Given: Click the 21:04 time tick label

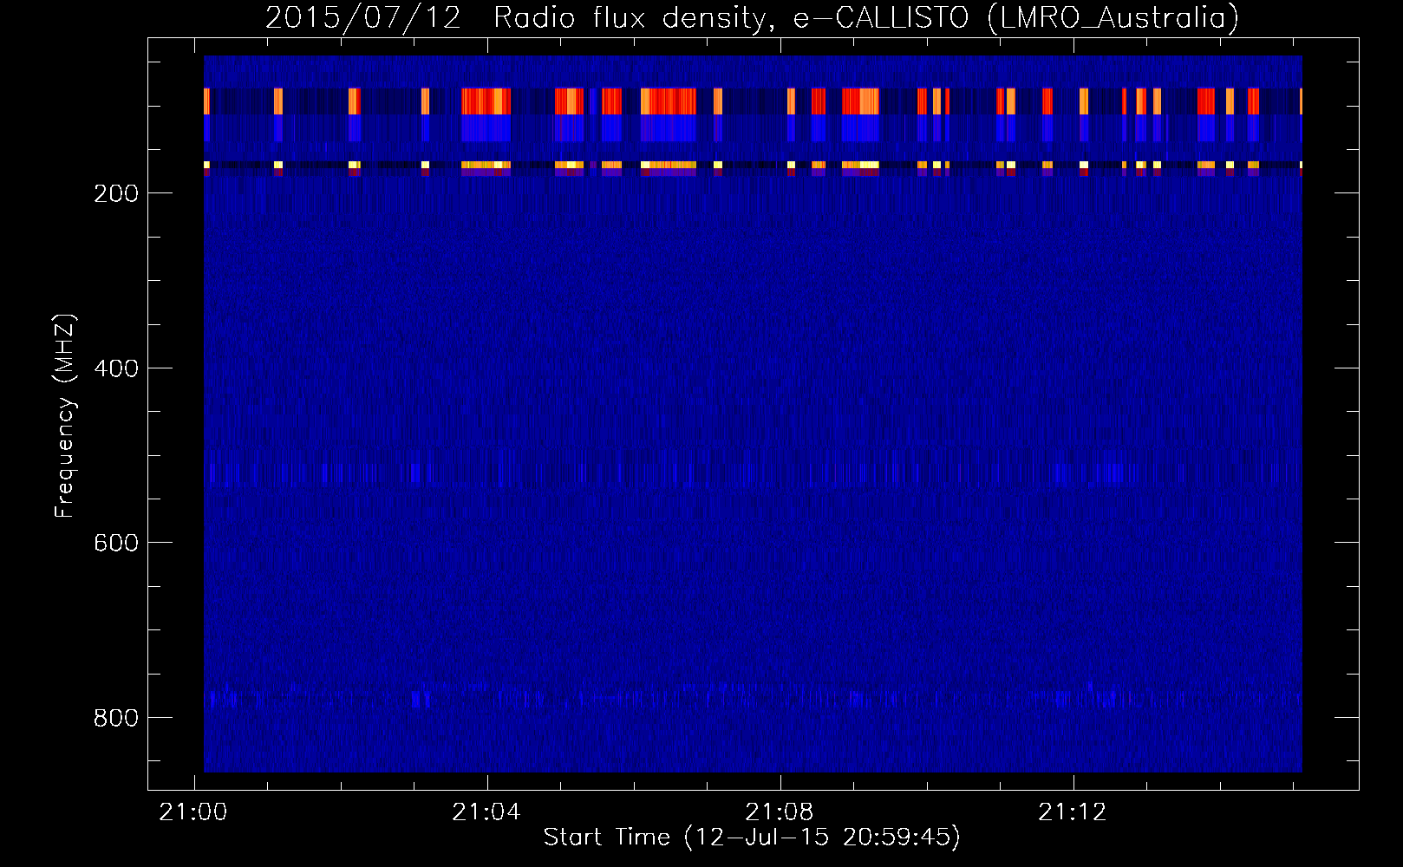Looking at the screenshot, I should (486, 812).
